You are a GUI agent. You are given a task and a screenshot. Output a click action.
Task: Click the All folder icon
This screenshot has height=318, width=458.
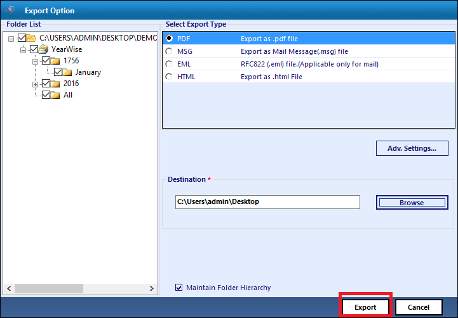coord(55,95)
